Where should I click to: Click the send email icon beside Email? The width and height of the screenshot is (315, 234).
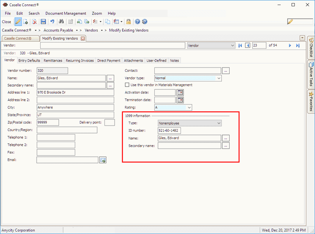point(103,160)
